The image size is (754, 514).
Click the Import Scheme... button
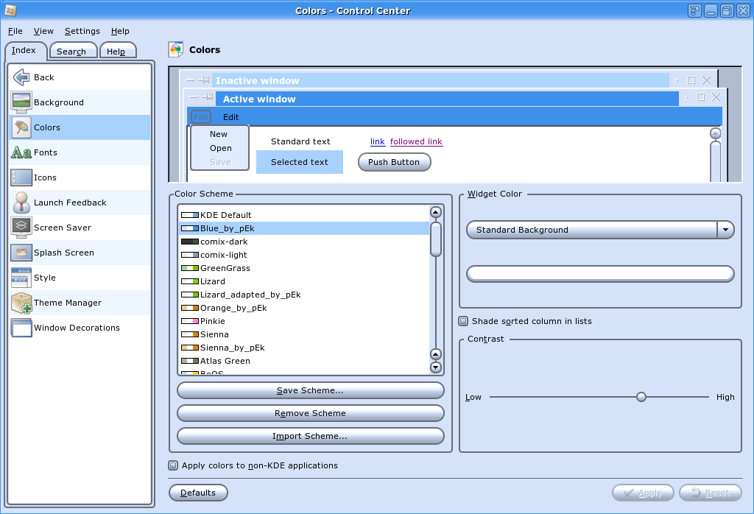pyautogui.click(x=310, y=436)
